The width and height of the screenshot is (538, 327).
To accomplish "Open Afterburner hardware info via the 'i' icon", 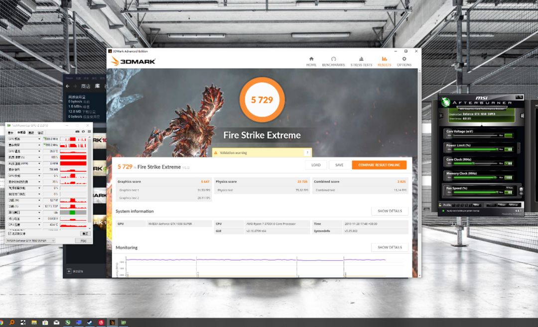I will pos(523,115).
